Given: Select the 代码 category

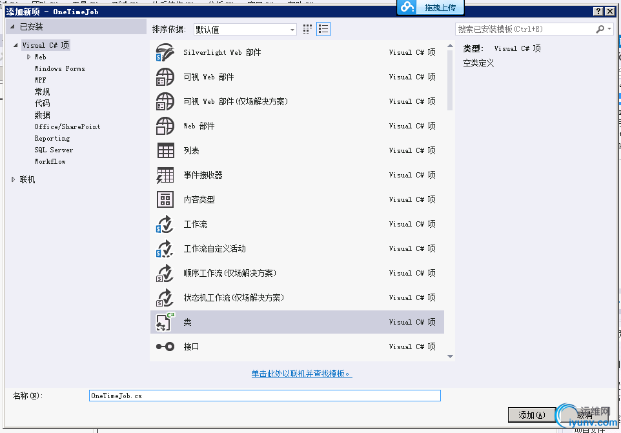Looking at the screenshot, I should (x=42, y=103).
